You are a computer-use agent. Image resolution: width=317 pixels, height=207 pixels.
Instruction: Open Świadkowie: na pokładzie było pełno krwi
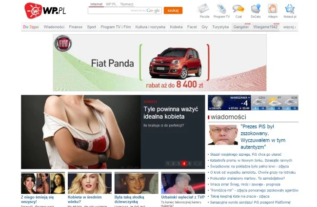click(x=249, y=166)
